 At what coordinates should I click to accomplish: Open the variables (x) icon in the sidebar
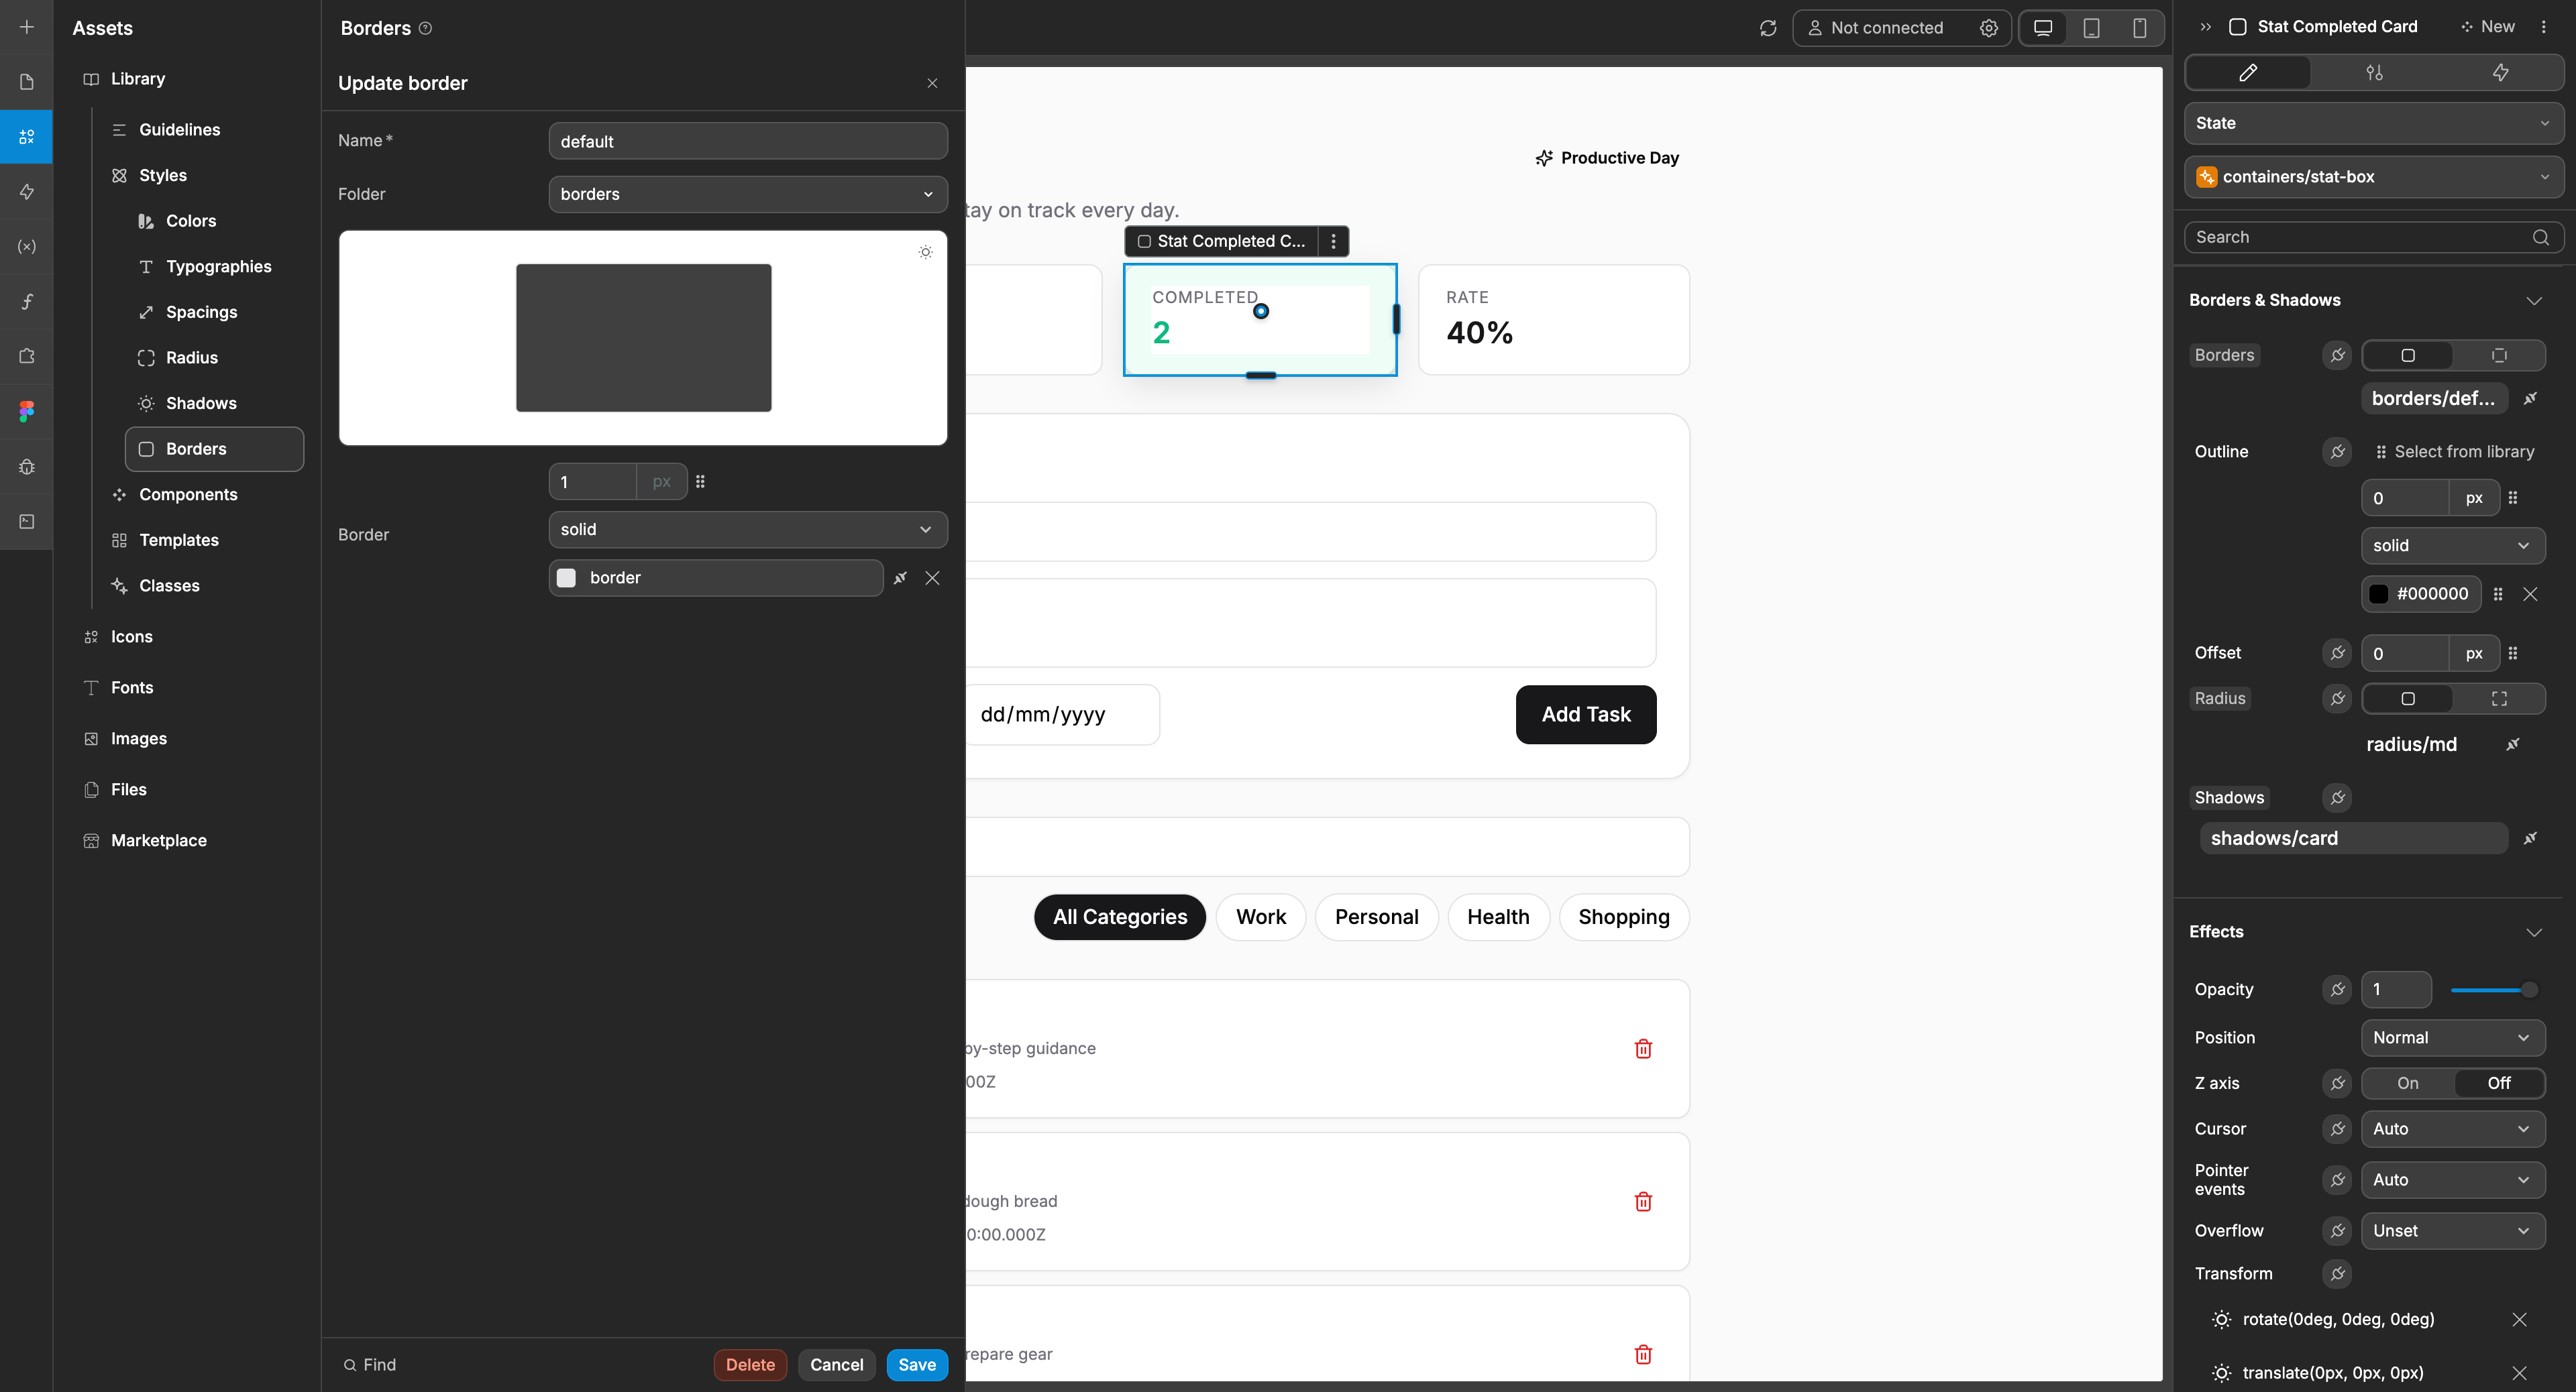click(x=27, y=247)
